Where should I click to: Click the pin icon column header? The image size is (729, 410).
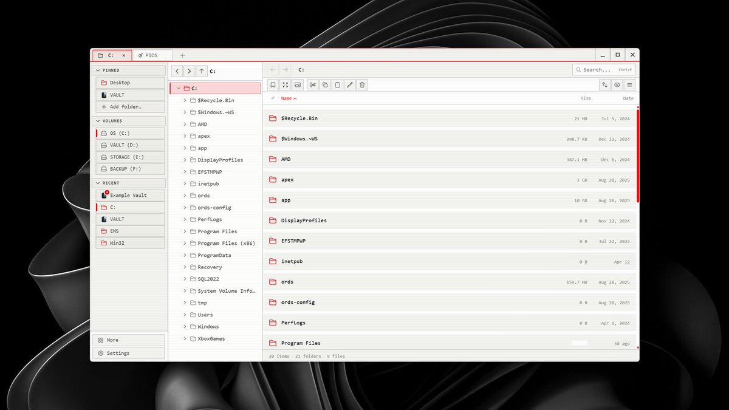(273, 98)
